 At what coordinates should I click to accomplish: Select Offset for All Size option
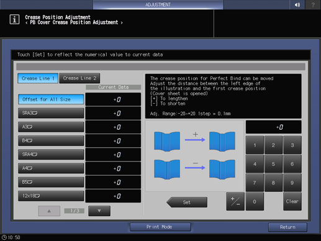pos(51,99)
